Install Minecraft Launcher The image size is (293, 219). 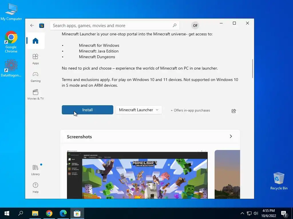[x=88, y=110]
